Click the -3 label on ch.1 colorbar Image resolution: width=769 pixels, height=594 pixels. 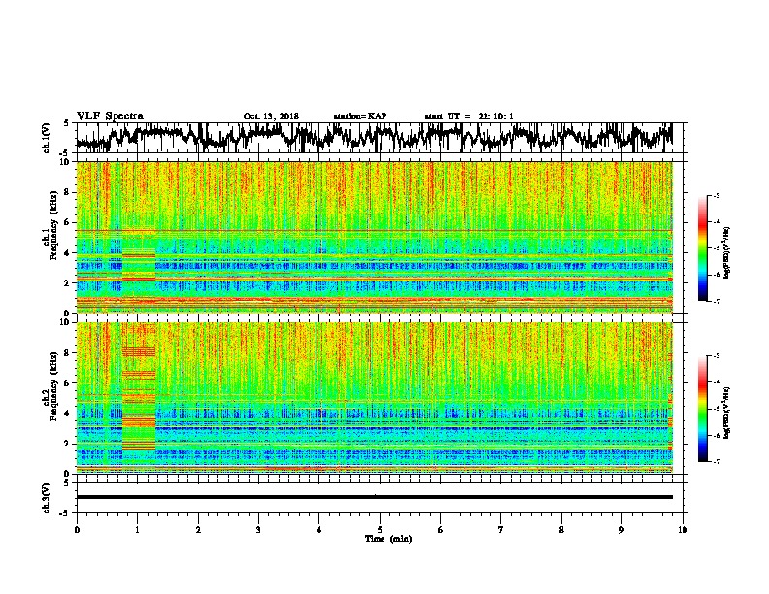(x=716, y=195)
